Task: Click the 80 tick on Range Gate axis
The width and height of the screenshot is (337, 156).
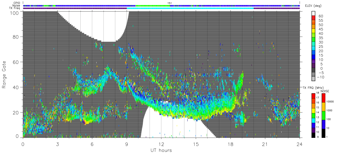Action: point(15,37)
